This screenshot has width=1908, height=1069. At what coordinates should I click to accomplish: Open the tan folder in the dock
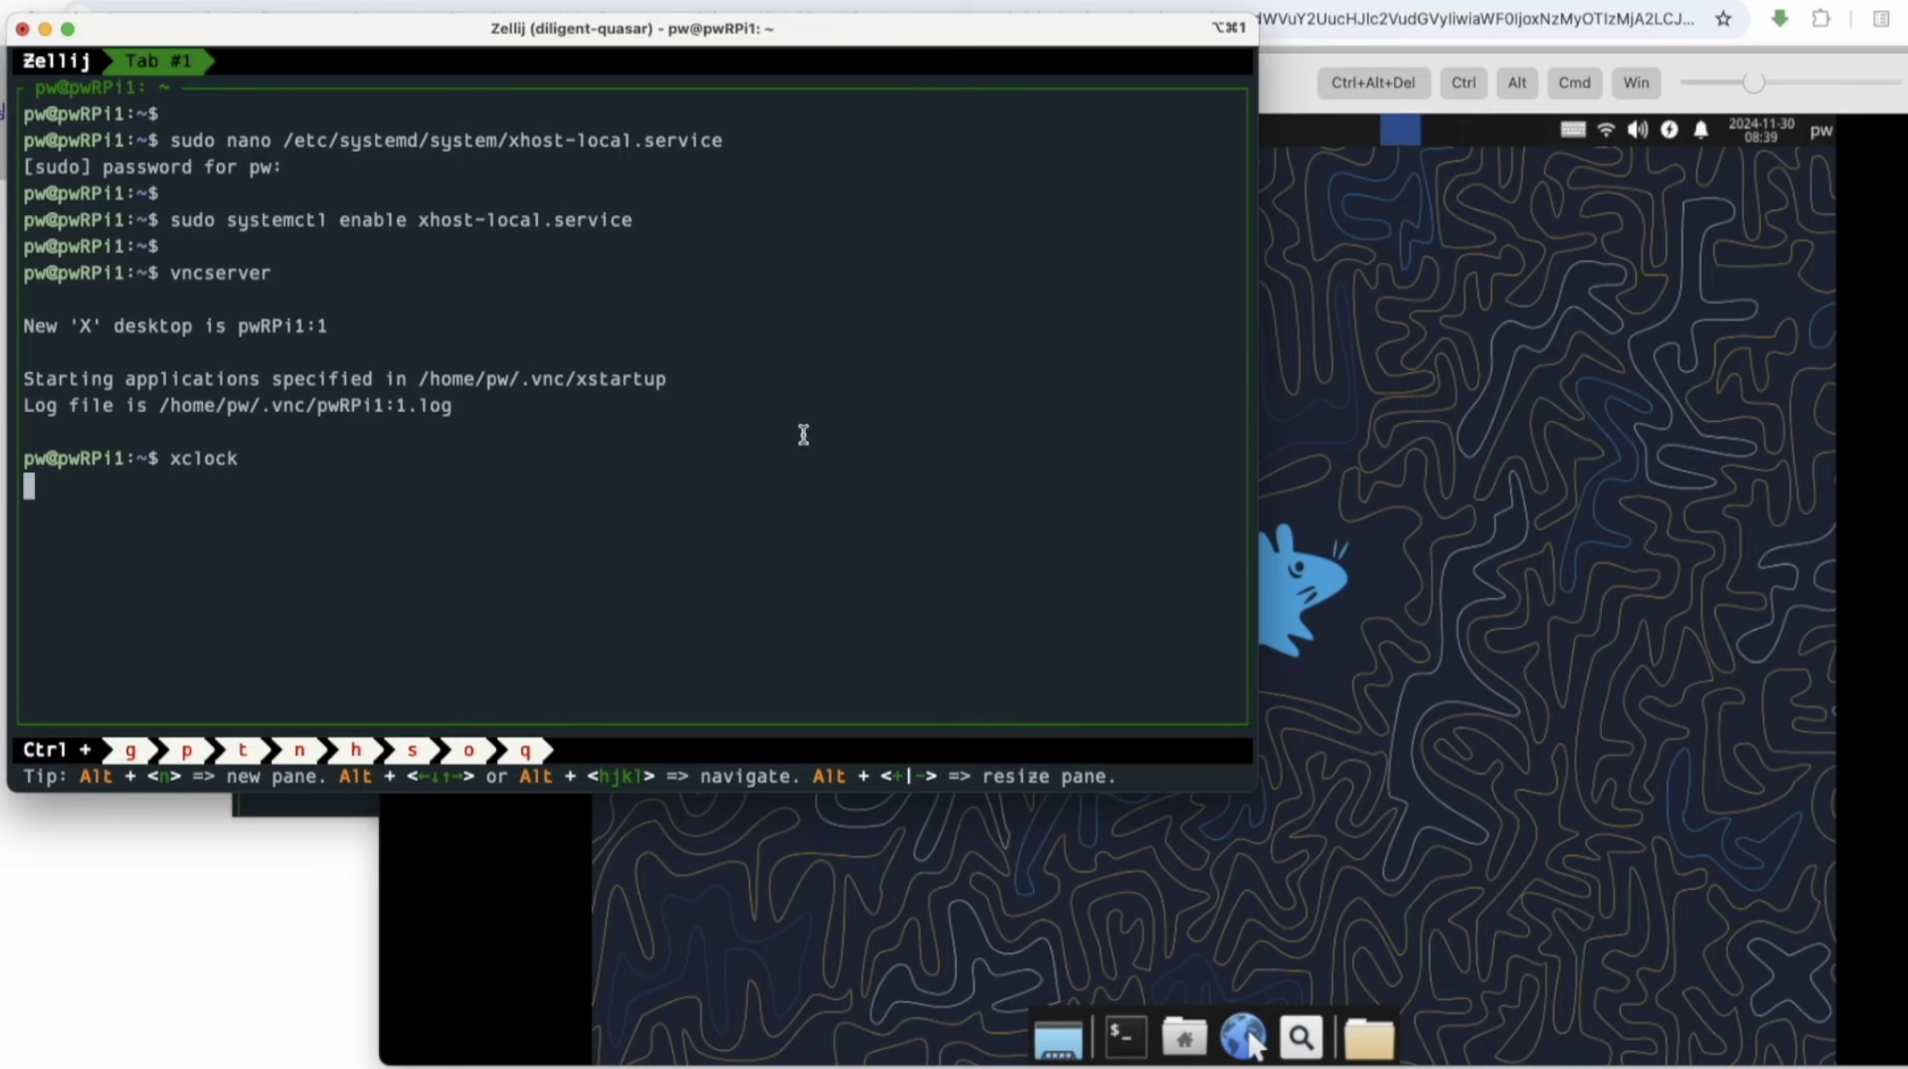[1368, 1039]
